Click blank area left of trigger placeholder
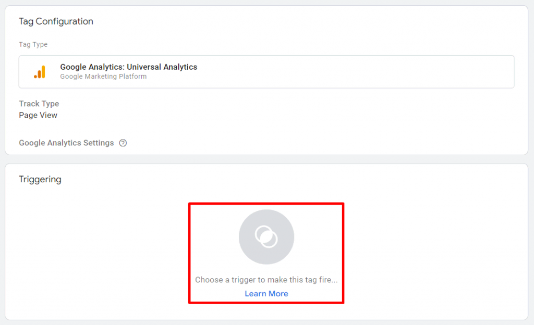 [104, 250]
